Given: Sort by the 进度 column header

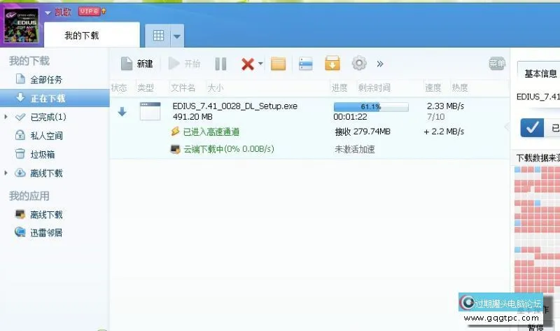Looking at the screenshot, I should [339, 88].
